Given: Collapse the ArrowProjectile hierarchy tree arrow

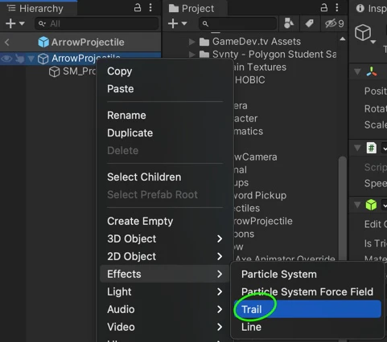Looking at the screenshot, I should [31, 59].
